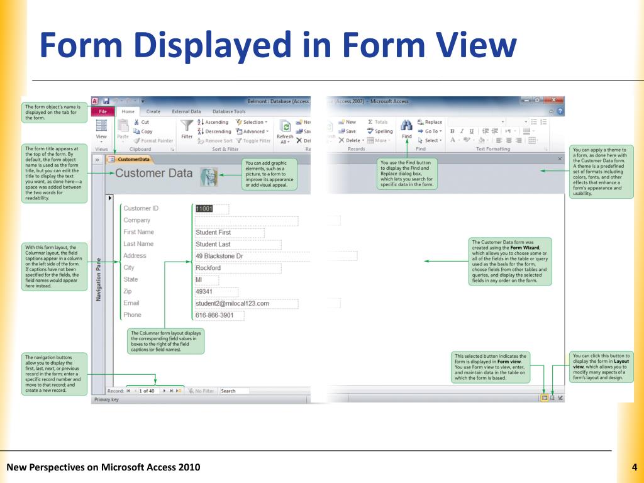The width and height of the screenshot is (644, 483).
Task: Switch to the Create ribbon tab
Action: [153, 111]
